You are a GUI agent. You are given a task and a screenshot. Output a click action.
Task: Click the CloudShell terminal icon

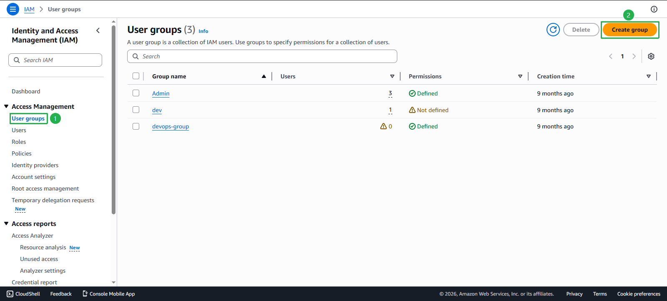10,294
